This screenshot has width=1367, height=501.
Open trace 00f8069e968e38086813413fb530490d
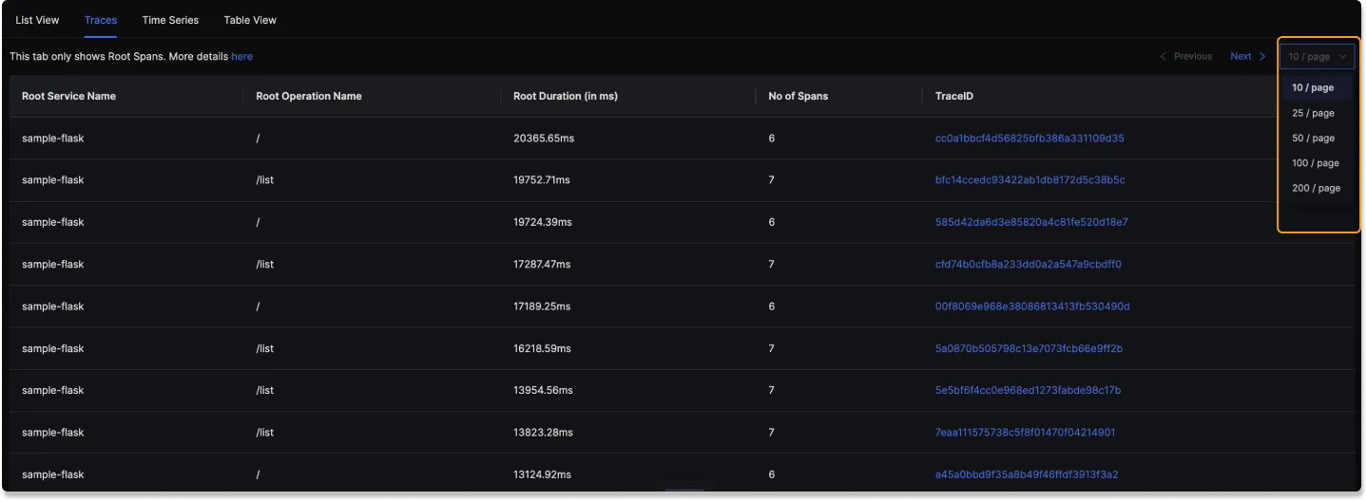pyautogui.click(x=1032, y=306)
